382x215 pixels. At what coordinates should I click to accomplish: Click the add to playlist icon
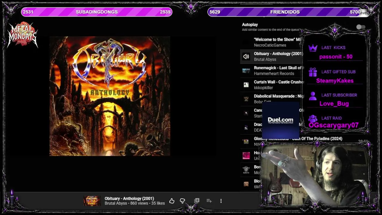[x=209, y=201]
